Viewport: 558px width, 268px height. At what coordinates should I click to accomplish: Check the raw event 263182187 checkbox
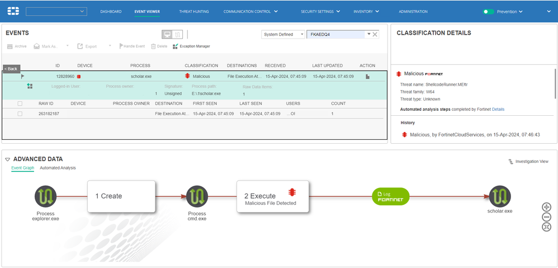click(20, 114)
